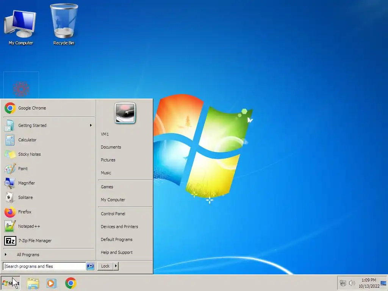Click the volume speaker tray icon

pos(352,283)
